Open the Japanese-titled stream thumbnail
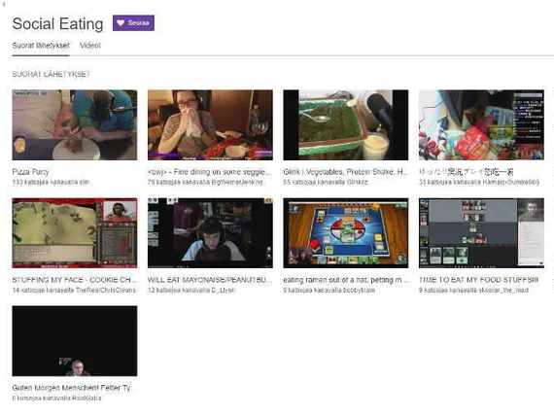This screenshot has width=554, height=416. pyautogui.click(x=481, y=125)
